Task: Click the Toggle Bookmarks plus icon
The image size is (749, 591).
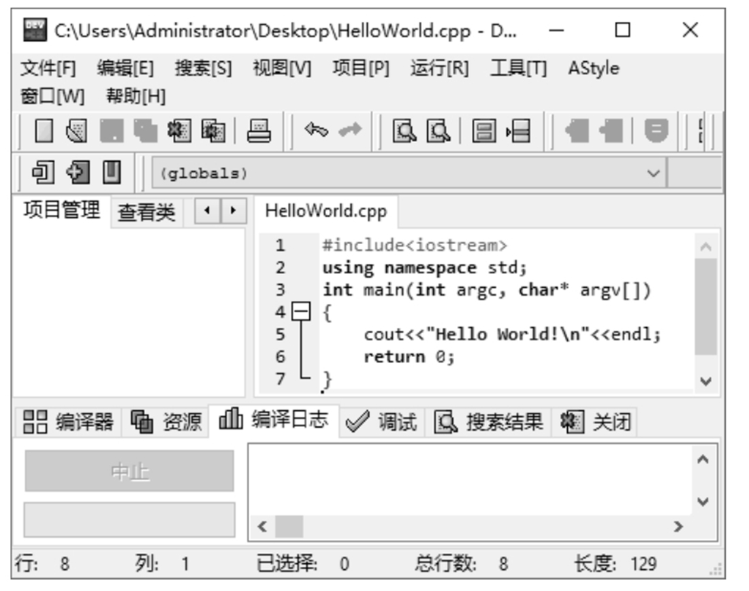Action: [x=78, y=172]
